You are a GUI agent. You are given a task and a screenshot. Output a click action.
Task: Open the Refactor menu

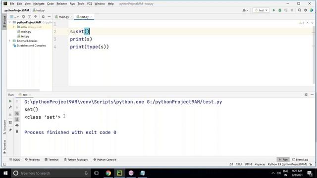[61, 3]
